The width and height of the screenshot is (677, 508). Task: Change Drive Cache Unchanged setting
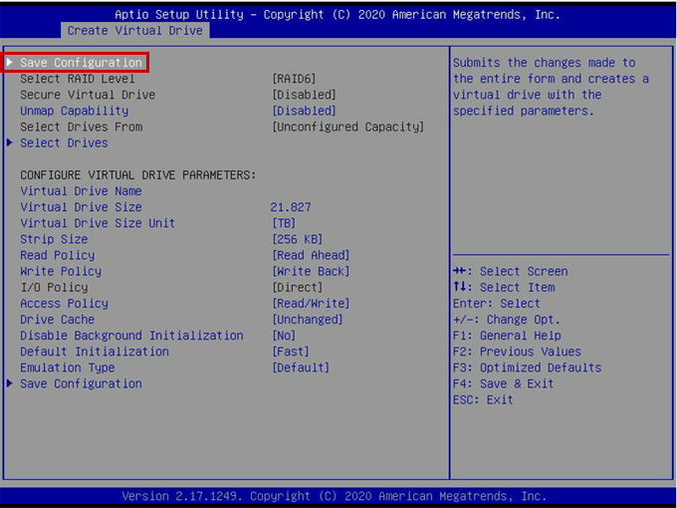[307, 320]
